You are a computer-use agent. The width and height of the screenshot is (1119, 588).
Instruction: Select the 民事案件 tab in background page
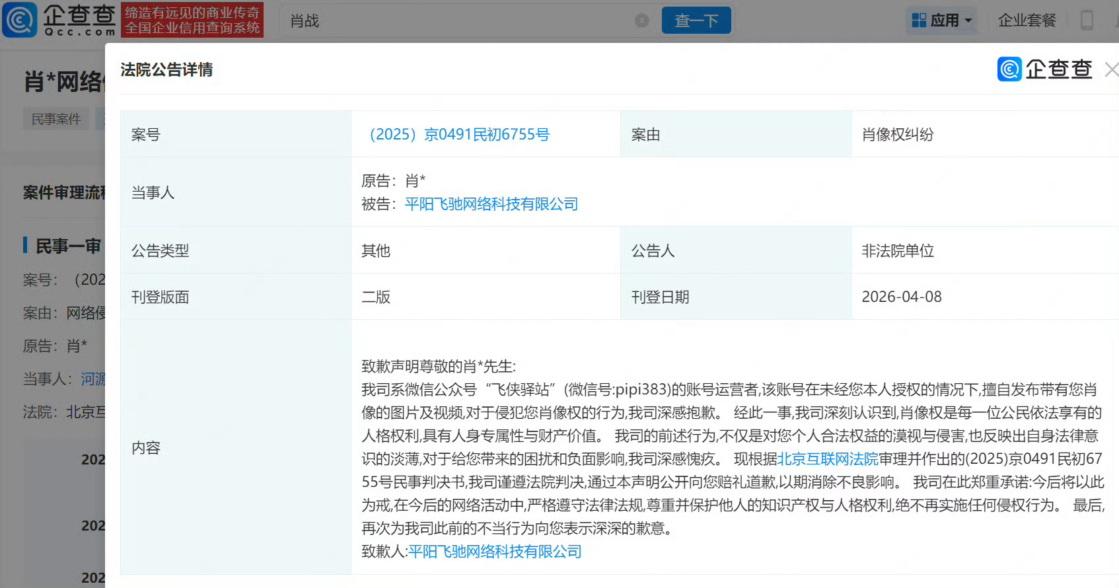coord(56,119)
